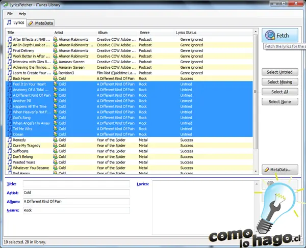Select the song 'When Angel's Fly Away'

coord(32,123)
